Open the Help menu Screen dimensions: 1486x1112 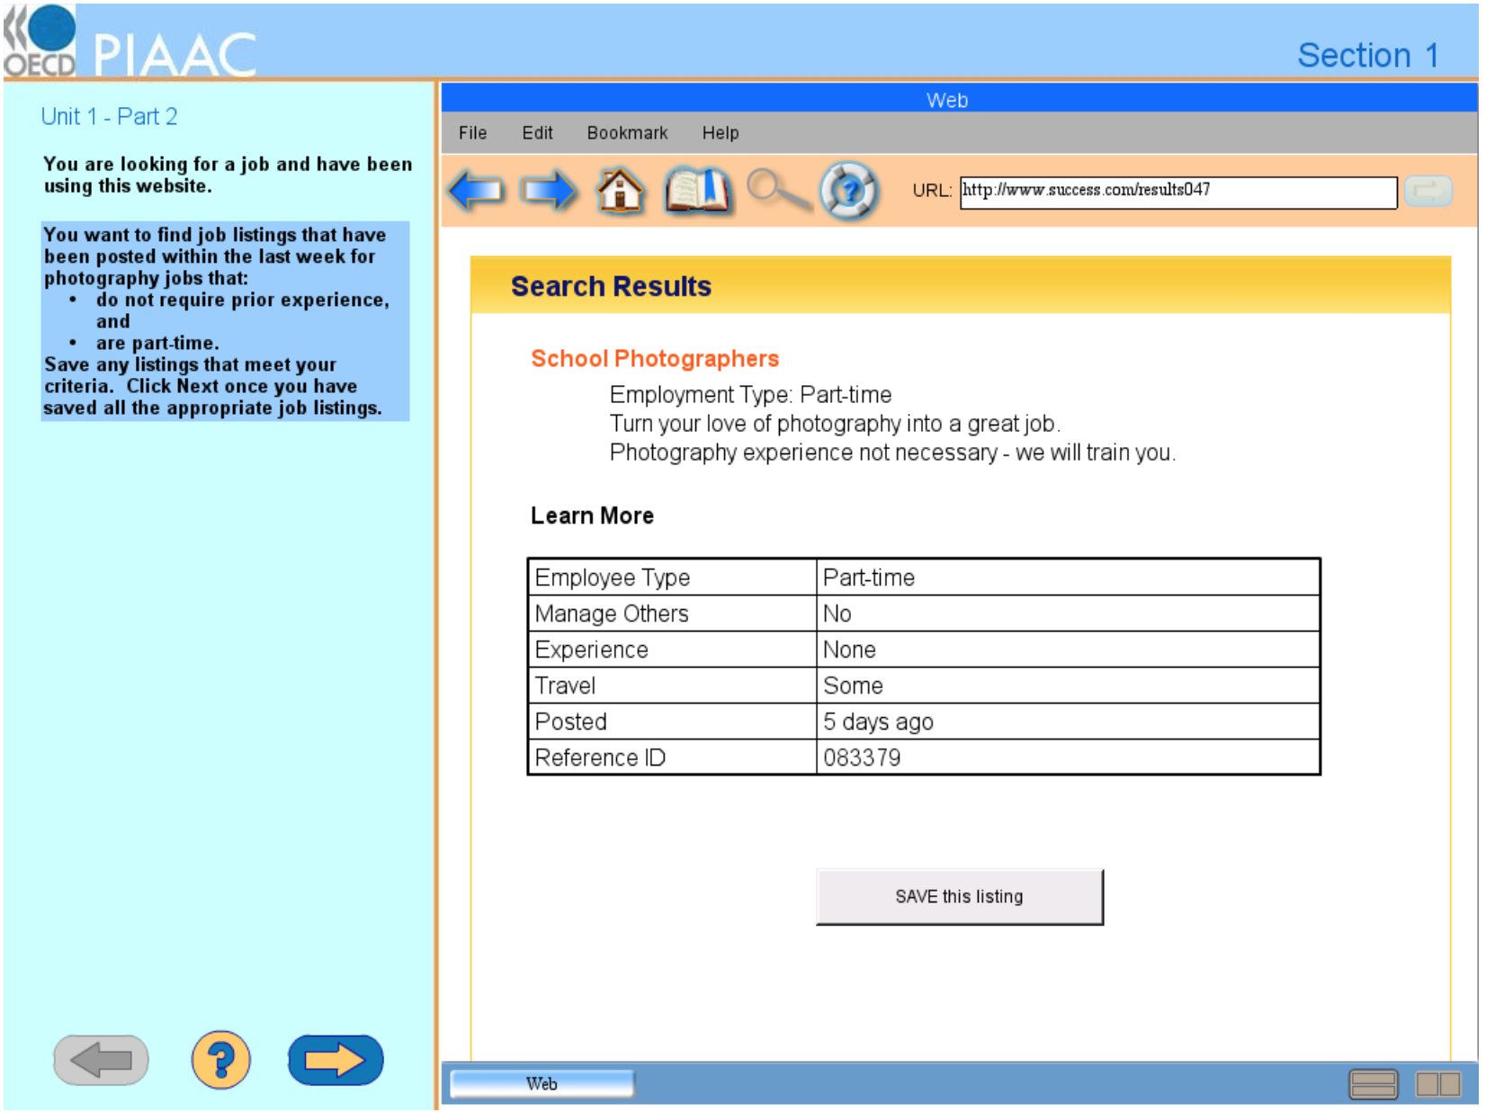click(x=721, y=133)
